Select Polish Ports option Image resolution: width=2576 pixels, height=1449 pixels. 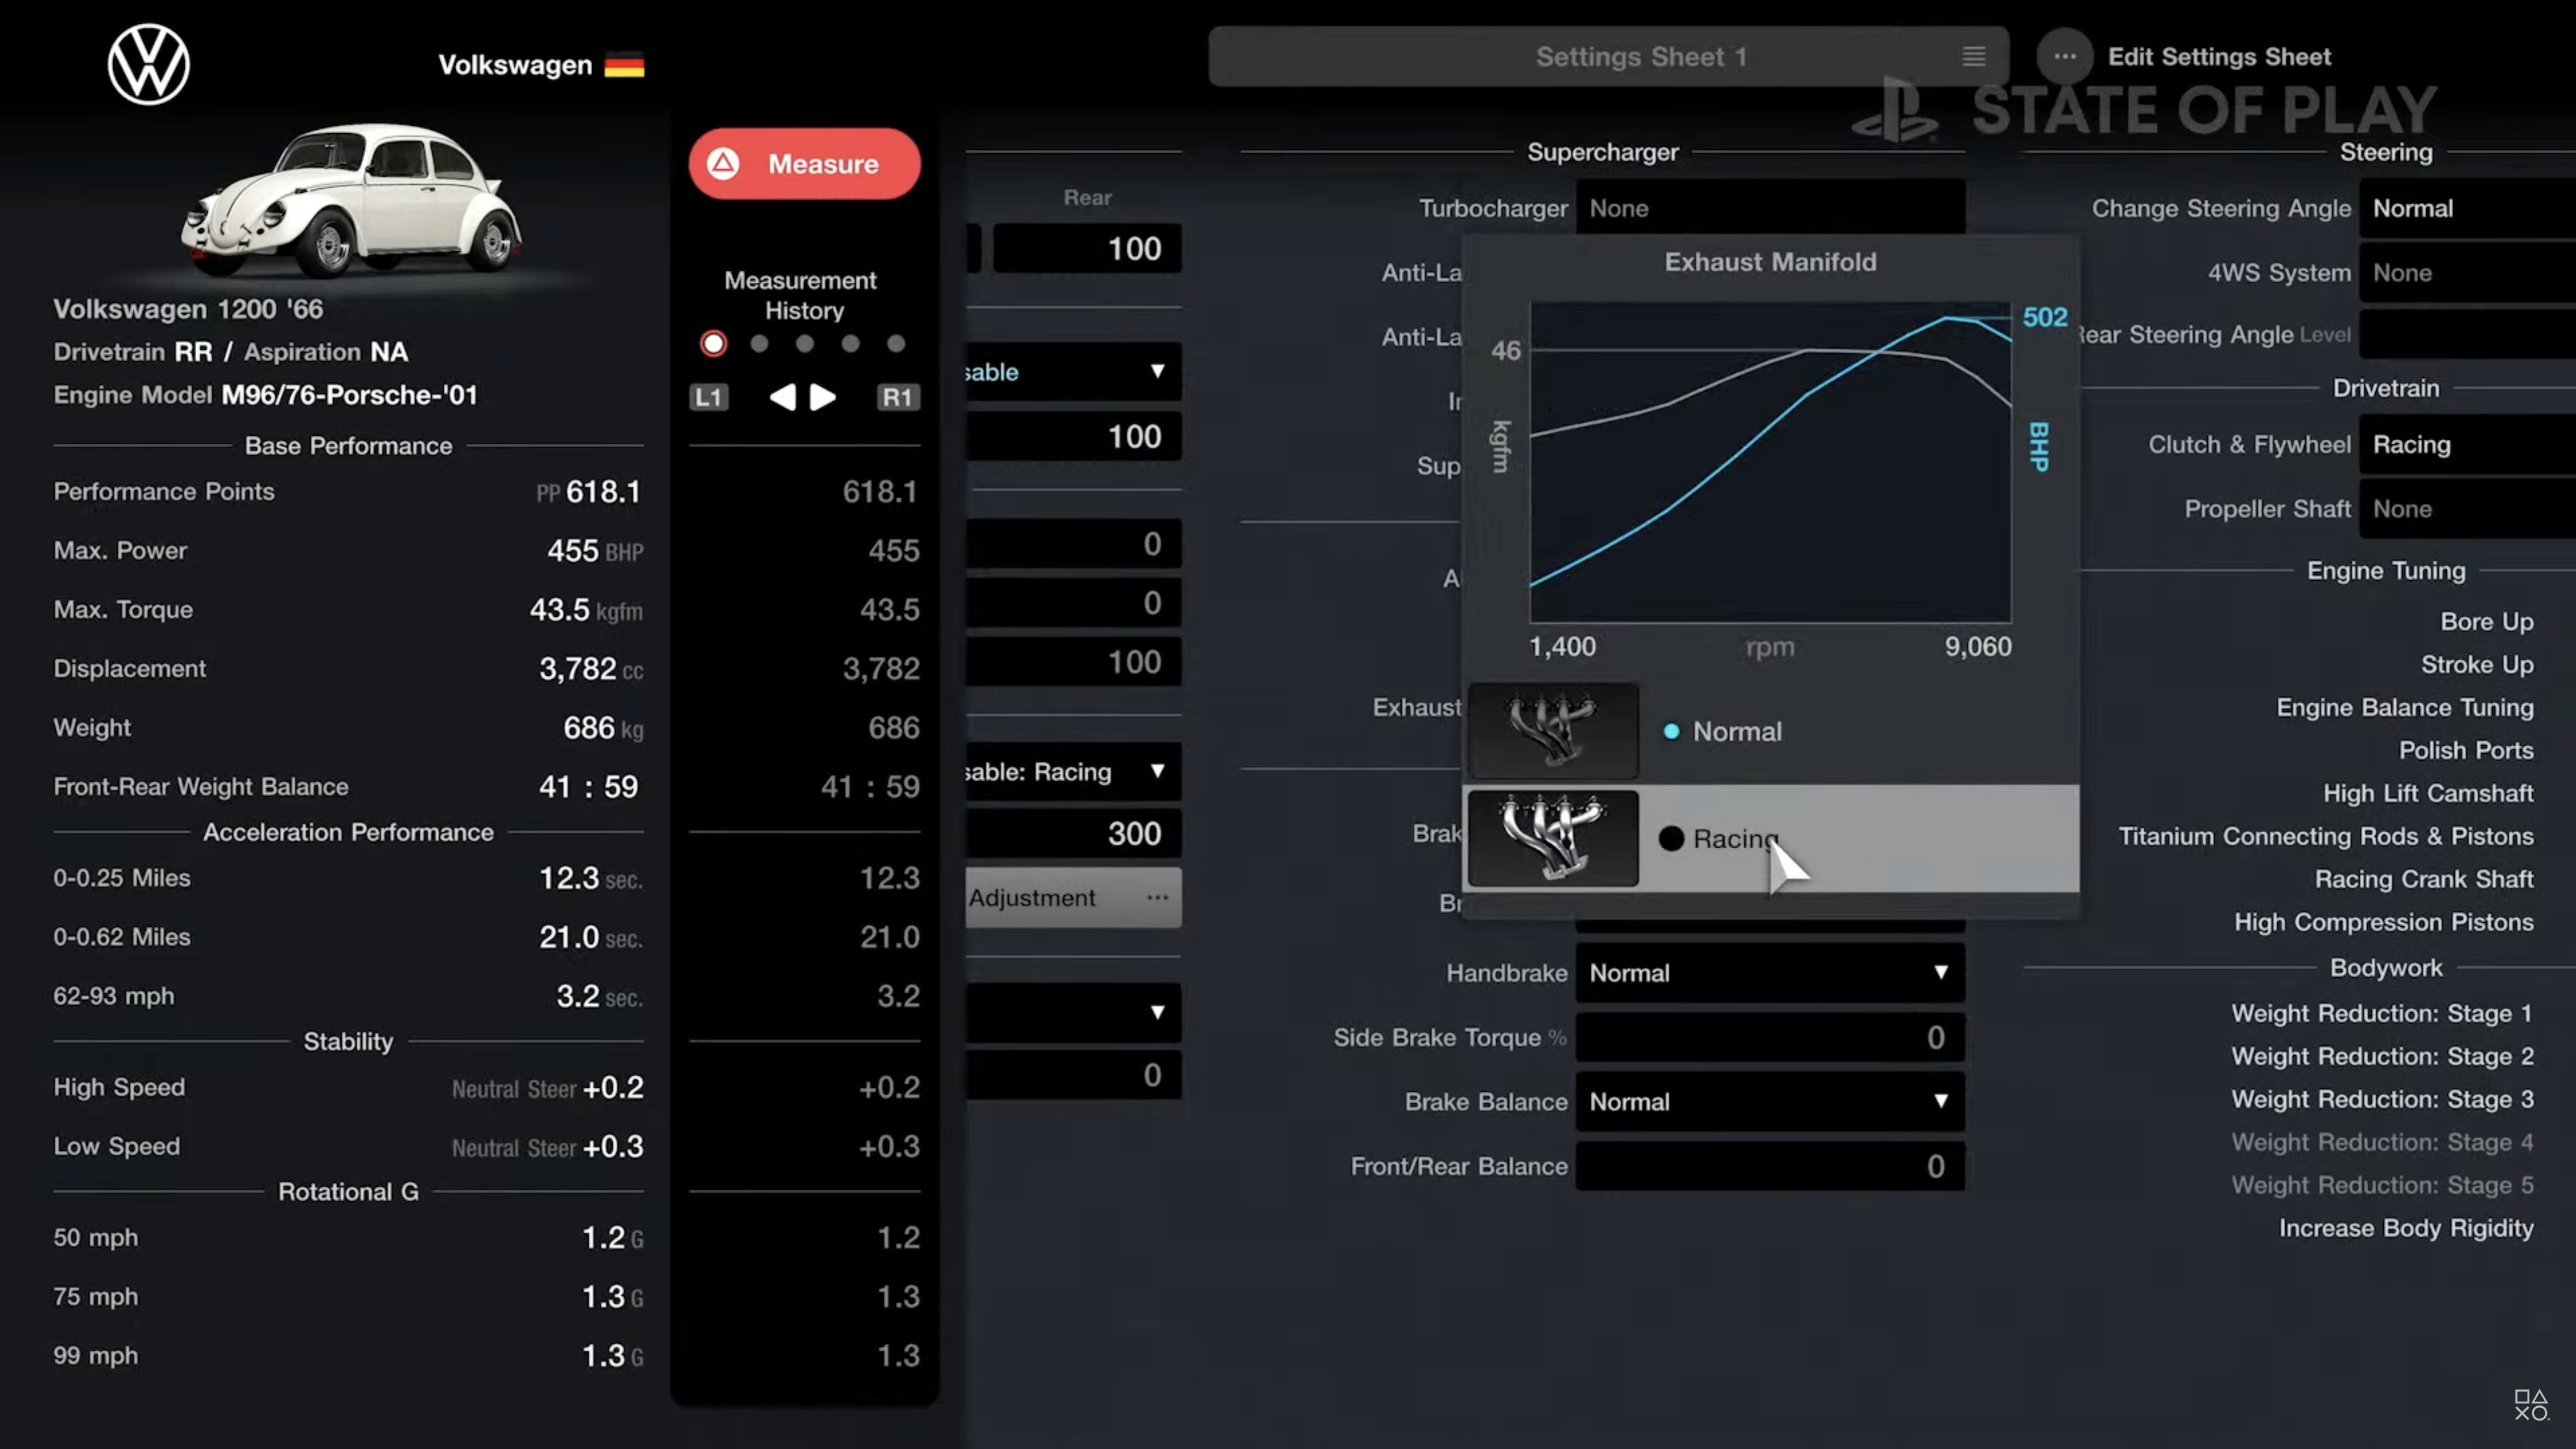pyautogui.click(x=2465, y=750)
